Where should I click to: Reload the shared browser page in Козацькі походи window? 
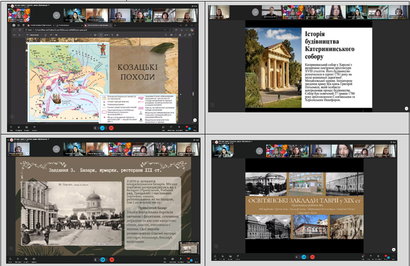20,30
